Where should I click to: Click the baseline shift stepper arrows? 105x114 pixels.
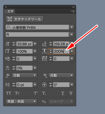tap(14, 85)
